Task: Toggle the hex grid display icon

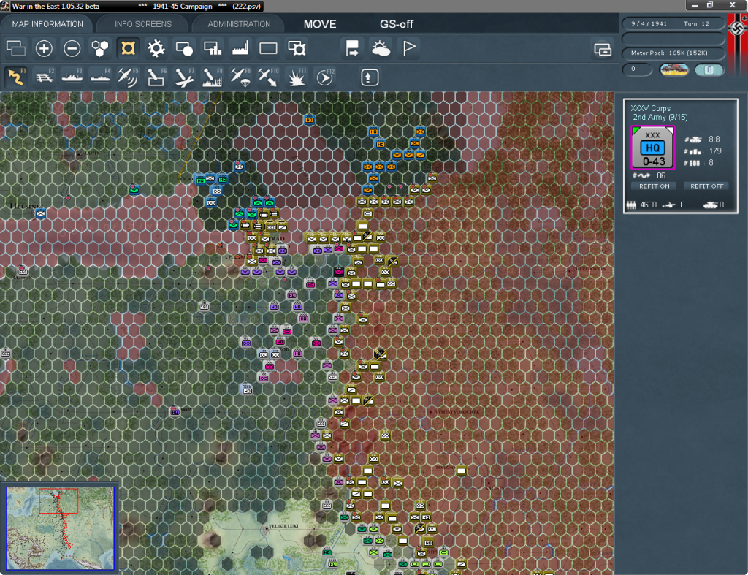Action: click(x=100, y=48)
